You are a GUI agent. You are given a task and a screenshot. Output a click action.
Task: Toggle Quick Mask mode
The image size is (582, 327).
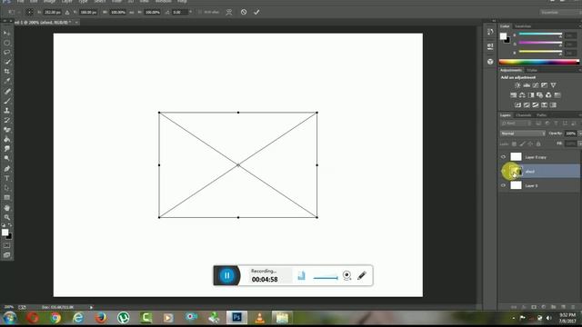click(6, 245)
